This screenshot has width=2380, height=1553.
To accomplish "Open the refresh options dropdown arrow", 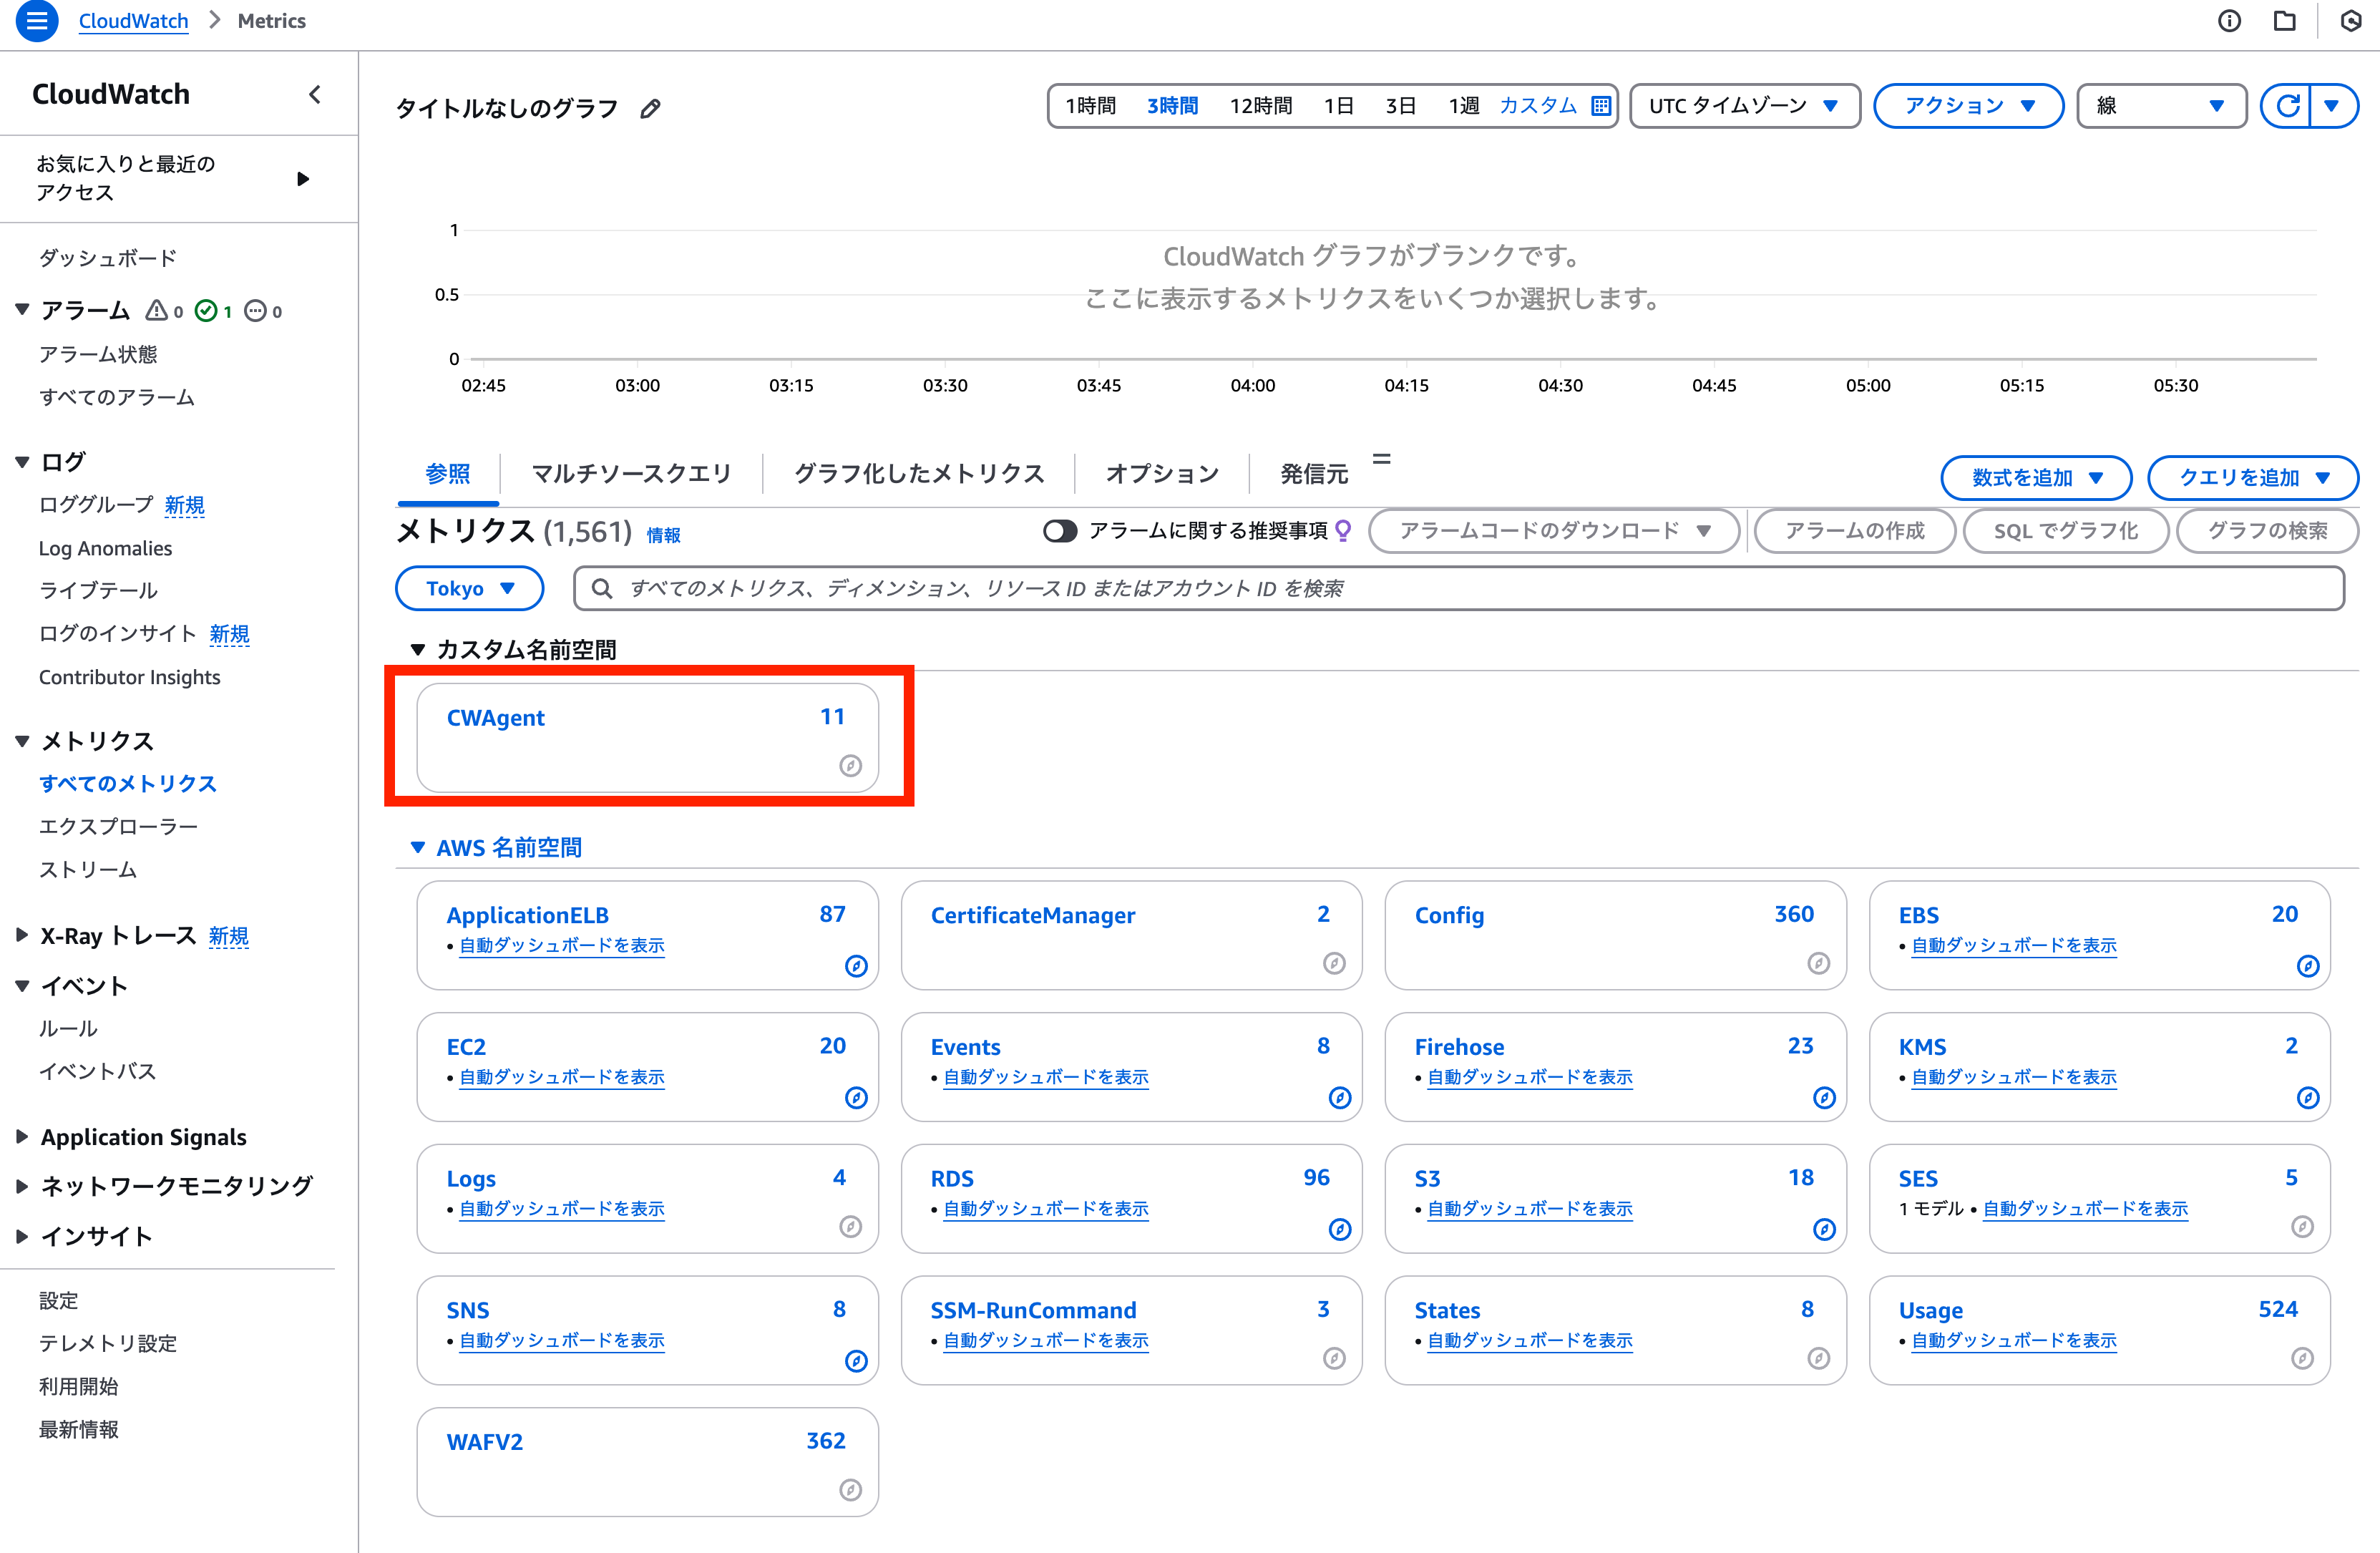I will (2332, 106).
